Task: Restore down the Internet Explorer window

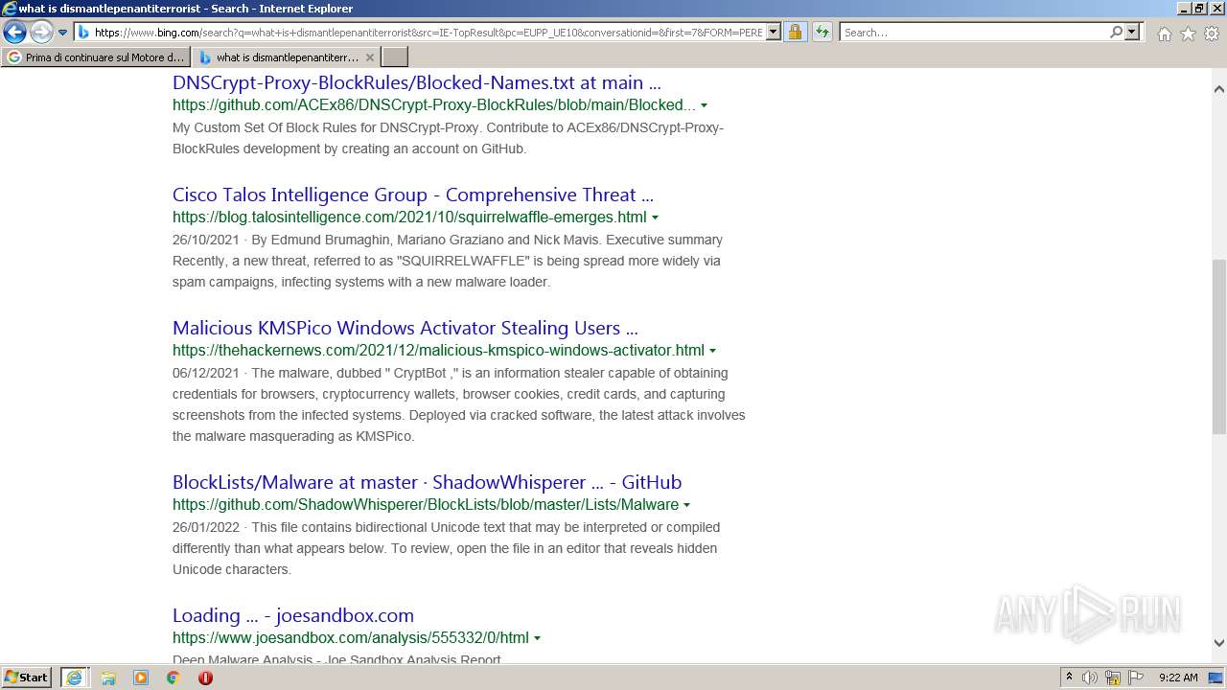Action: [1199, 8]
